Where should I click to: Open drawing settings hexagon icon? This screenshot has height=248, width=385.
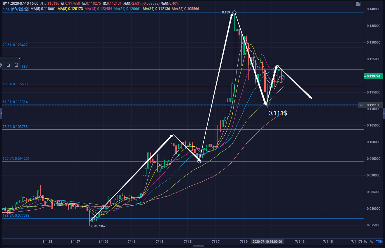(1, 65)
